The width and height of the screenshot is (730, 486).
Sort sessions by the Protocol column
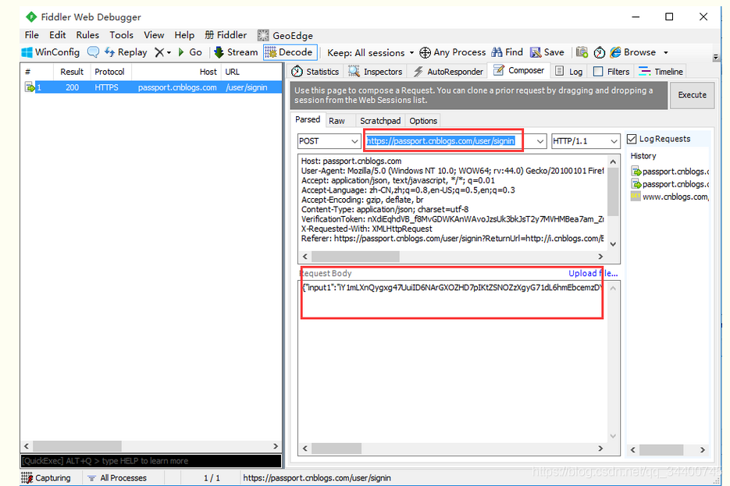point(111,72)
